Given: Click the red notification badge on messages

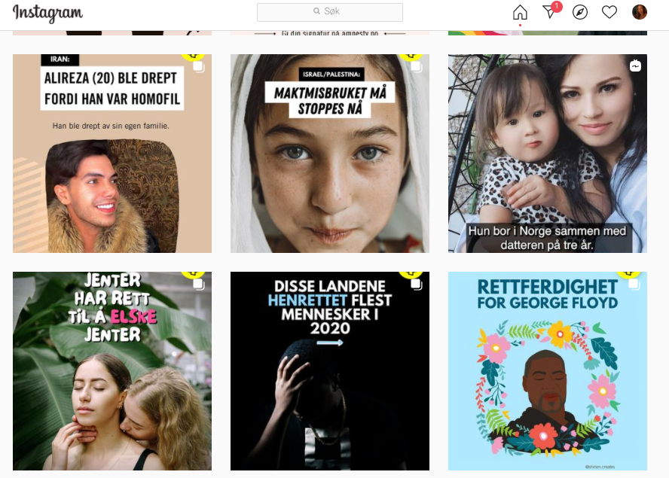Looking at the screenshot, I should (x=556, y=6).
